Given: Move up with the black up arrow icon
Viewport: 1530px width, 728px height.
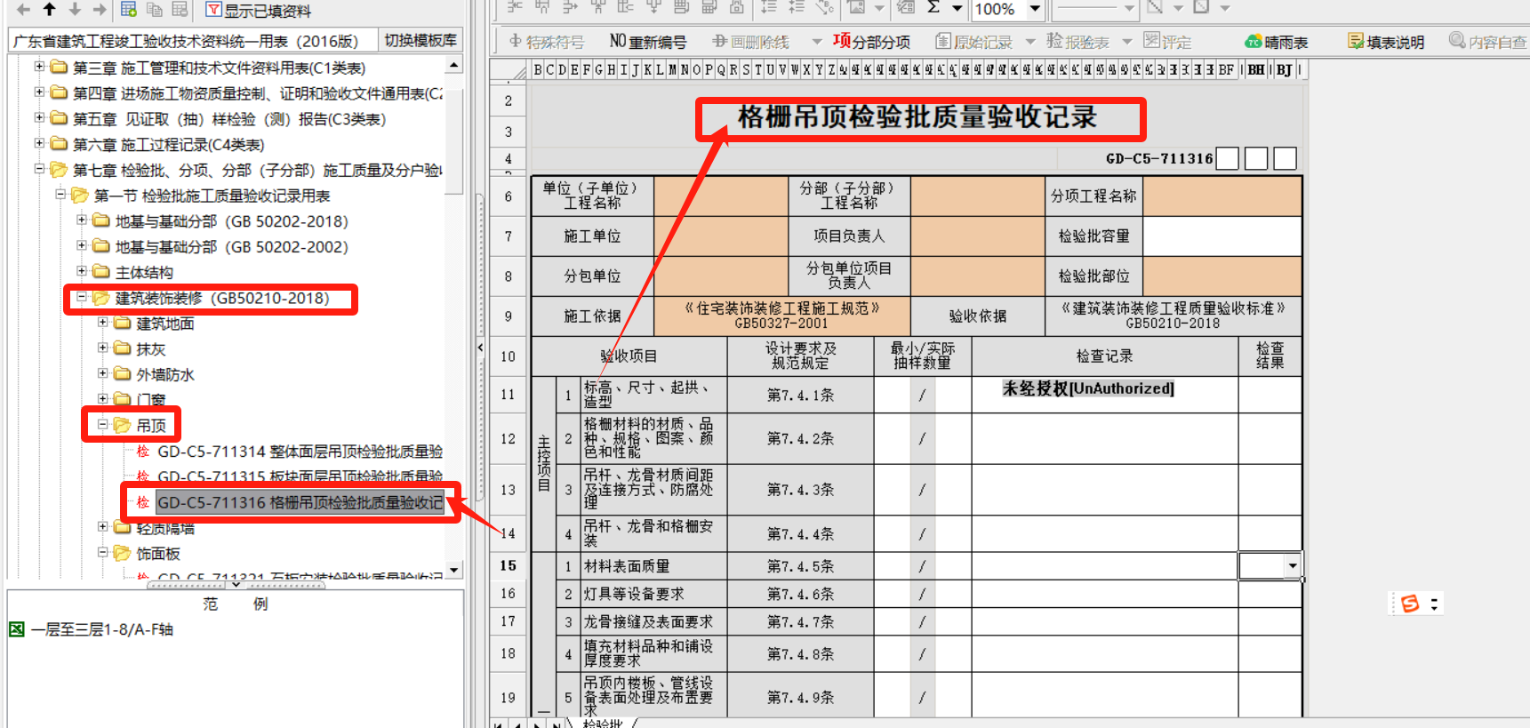Looking at the screenshot, I should pos(49,9).
